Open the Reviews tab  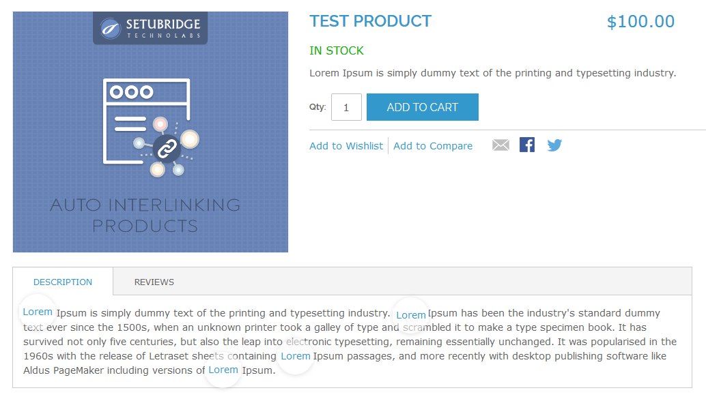(154, 282)
